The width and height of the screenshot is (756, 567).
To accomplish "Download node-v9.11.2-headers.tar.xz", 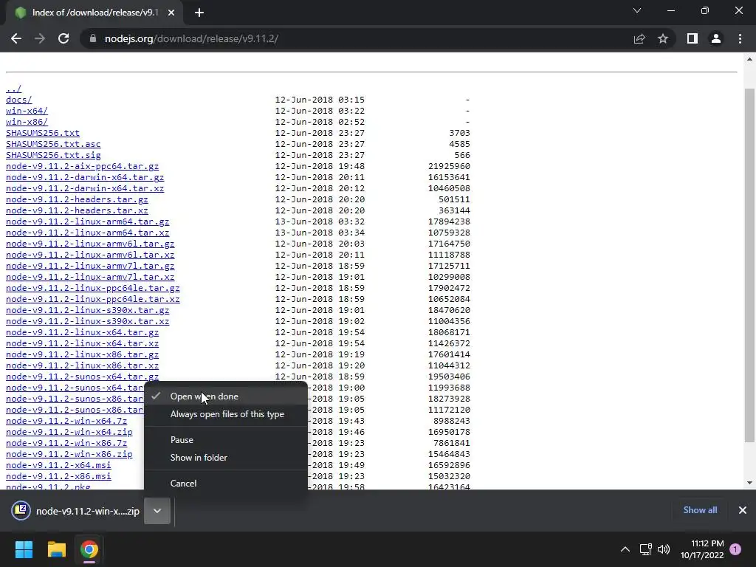I will [x=77, y=210].
